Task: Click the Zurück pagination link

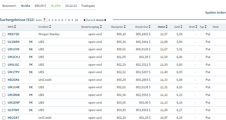Action: click(91, 20)
